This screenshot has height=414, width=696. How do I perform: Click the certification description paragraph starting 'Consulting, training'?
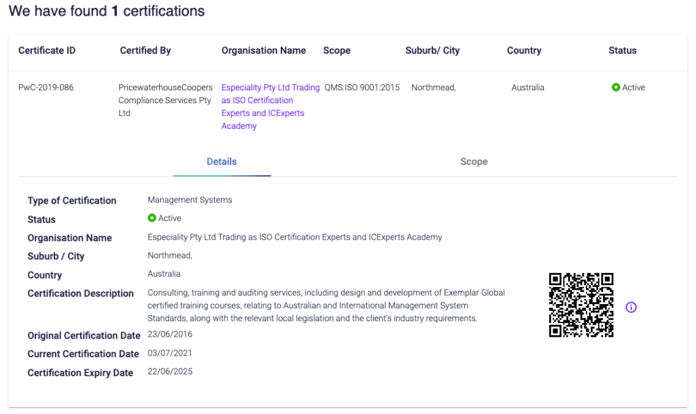pos(326,305)
